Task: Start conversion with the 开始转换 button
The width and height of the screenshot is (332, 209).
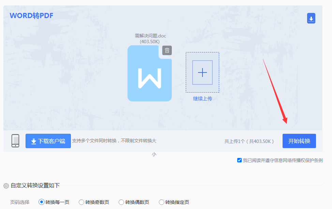Action: tap(299, 141)
